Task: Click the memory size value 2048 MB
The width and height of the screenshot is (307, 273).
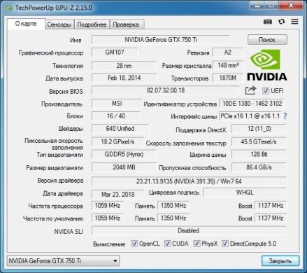Action: point(124,167)
